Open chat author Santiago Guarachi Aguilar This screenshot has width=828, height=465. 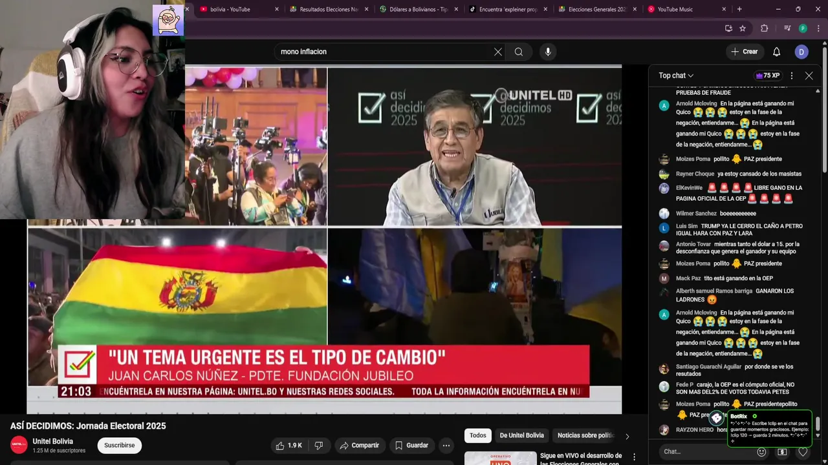click(x=708, y=367)
